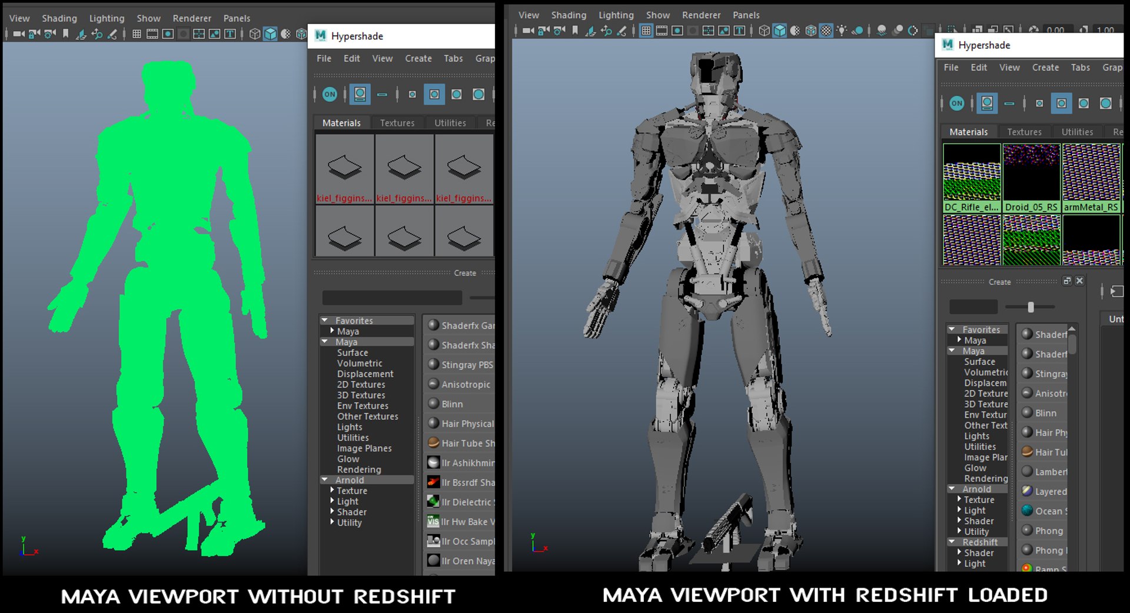Viewport: 1130px width, 613px height.
Task: Click Wireframe cube icon in left viewport toolbar
Action: coord(255,34)
